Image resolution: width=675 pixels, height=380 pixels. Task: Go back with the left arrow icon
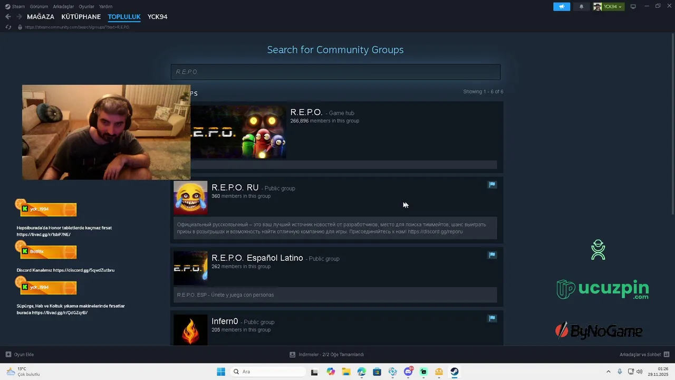click(x=8, y=17)
